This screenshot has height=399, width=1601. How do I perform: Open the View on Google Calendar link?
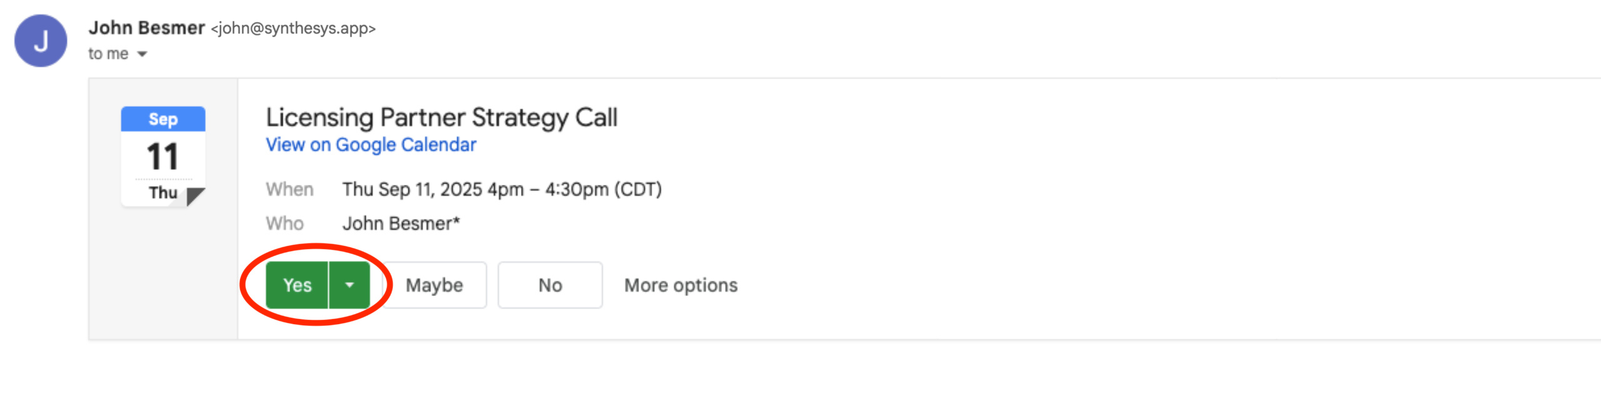point(371,145)
